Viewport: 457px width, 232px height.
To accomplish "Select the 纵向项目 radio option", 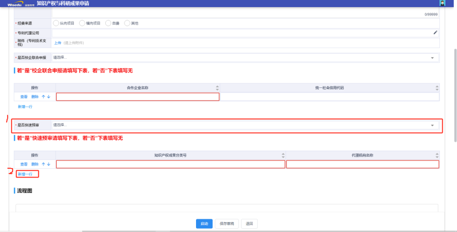I will 56,23.
